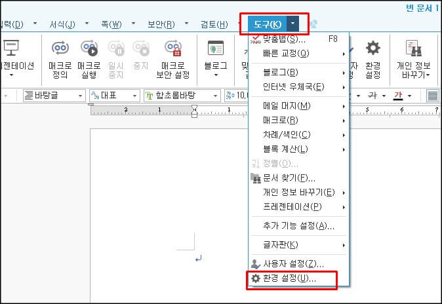Open font color dropdown arrow
442x304 pixels.
point(410,96)
